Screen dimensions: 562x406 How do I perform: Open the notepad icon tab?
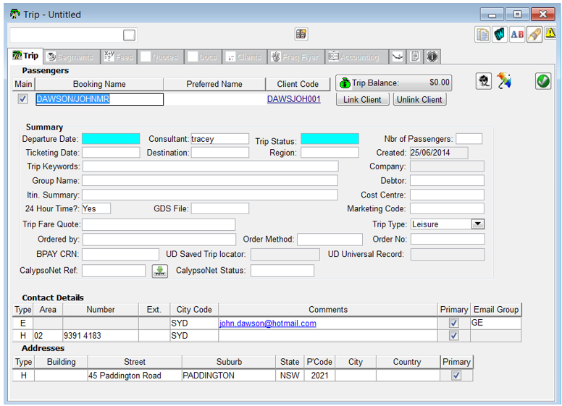pyautogui.click(x=415, y=56)
